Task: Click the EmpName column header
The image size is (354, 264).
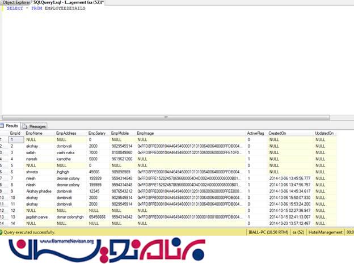Action: coord(34,133)
